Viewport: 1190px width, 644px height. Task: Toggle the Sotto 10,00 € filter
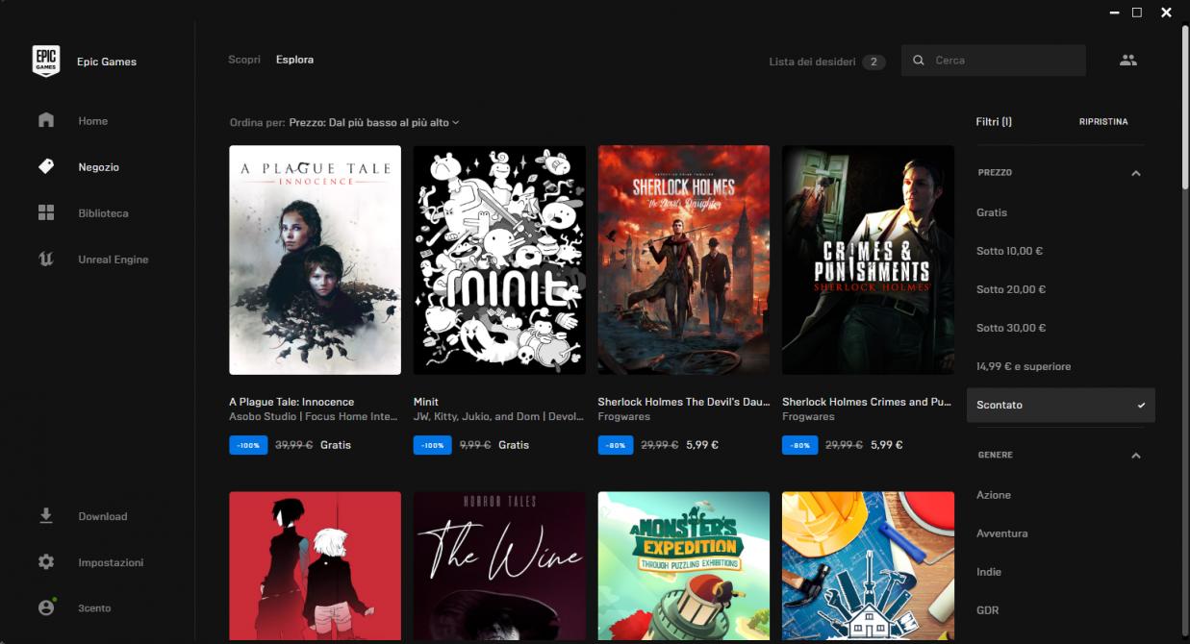(x=1009, y=251)
